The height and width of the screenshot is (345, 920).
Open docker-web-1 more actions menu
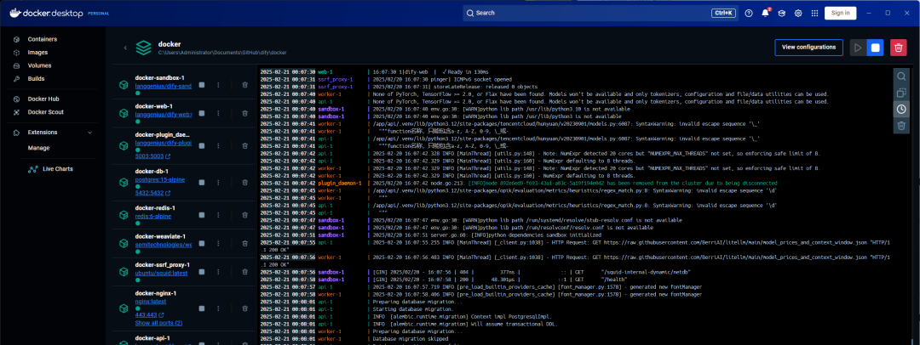218,113
